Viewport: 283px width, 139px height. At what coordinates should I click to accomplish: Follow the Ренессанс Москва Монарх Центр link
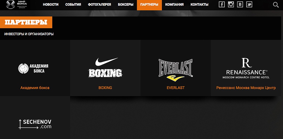click(246, 88)
